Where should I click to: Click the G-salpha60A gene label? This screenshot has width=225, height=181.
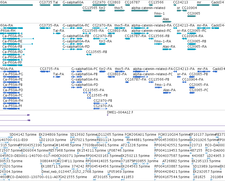[x=73, y=2]
